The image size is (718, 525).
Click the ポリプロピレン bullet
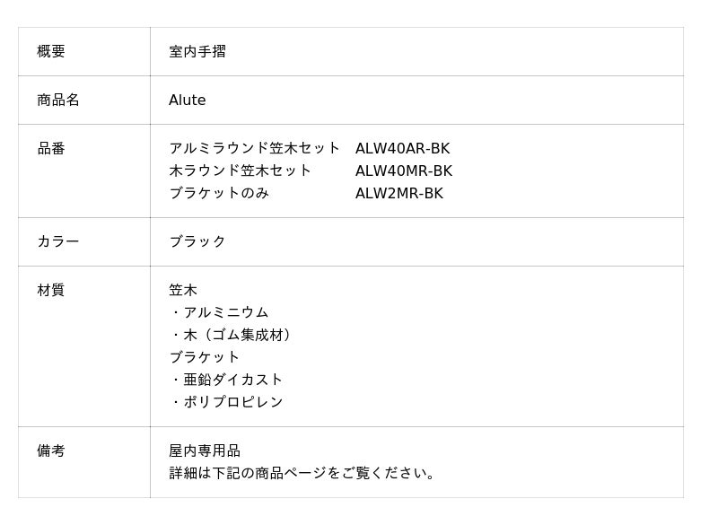point(232,402)
